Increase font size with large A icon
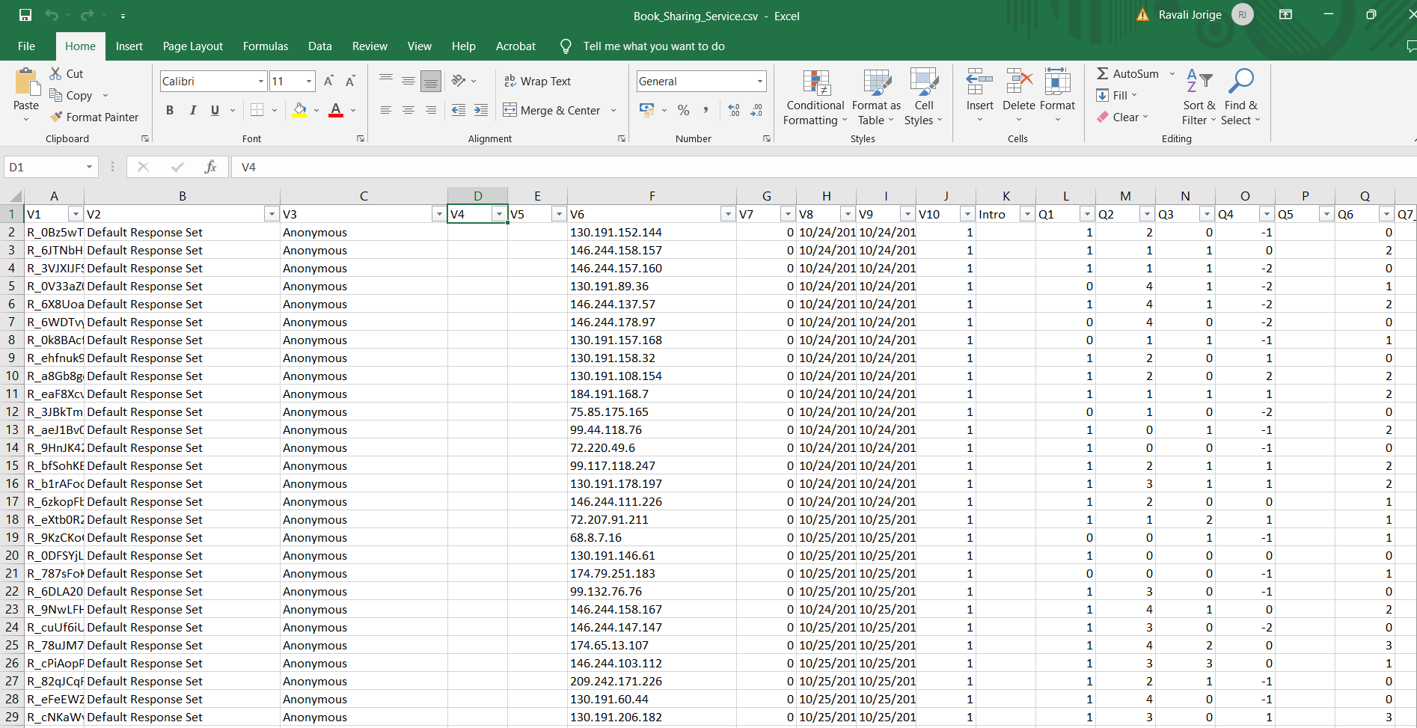The image size is (1417, 728). click(328, 81)
